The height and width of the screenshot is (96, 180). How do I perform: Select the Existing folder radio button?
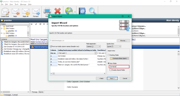click(x=109, y=55)
